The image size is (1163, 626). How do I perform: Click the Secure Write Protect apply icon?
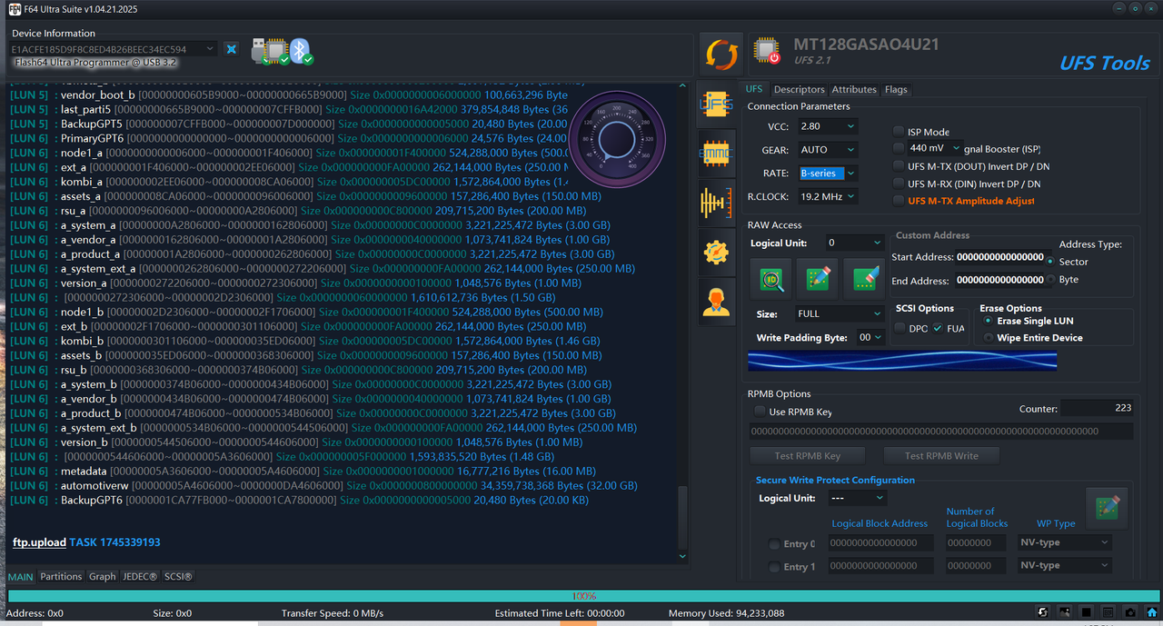(1107, 508)
